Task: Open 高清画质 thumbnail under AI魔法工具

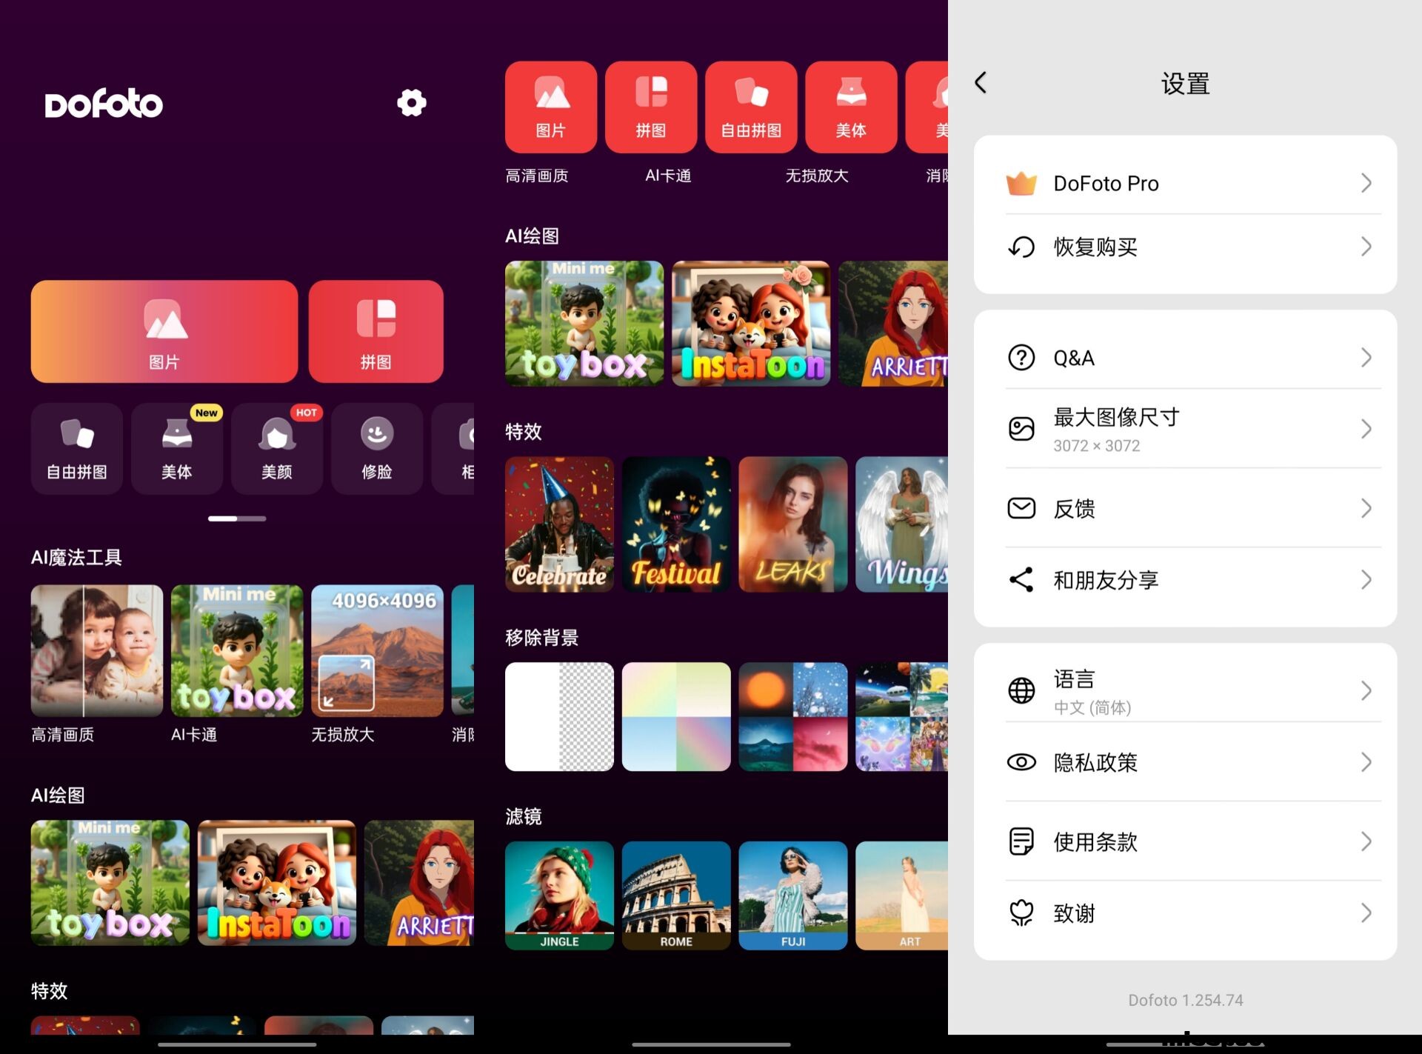Action: [97, 650]
